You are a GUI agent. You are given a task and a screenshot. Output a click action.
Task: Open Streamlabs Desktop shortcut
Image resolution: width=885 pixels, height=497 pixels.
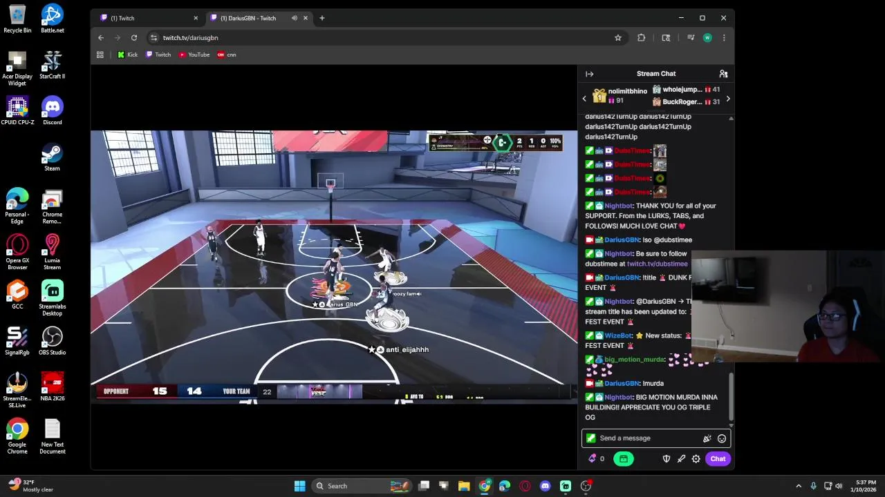click(53, 298)
